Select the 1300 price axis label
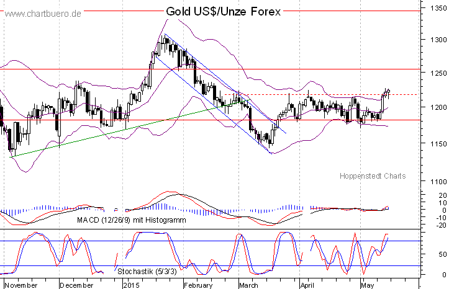The width and height of the screenshot is (449, 289). (433, 40)
